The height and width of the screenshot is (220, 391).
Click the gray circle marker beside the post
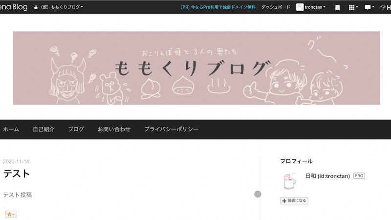258,194
